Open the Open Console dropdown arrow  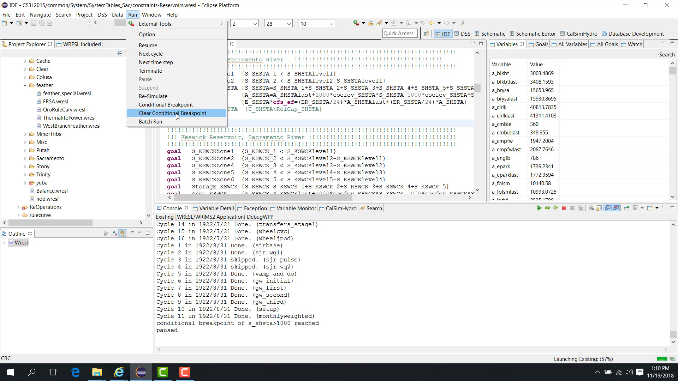pyautogui.click(x=657, y=208)
